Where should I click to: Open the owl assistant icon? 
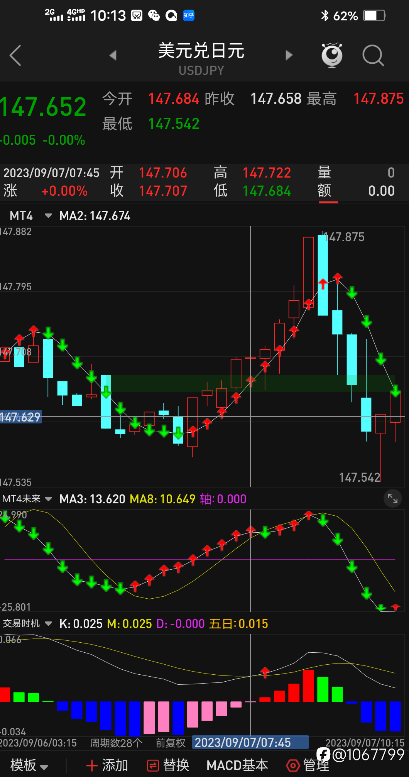click(x=332, y=55)
